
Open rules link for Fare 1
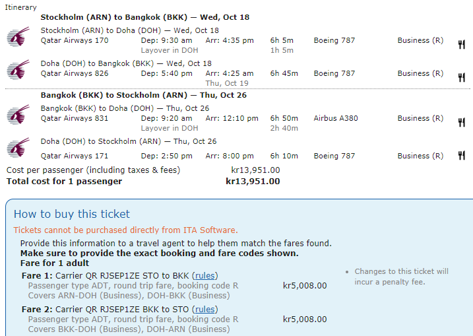click(205, 275)
